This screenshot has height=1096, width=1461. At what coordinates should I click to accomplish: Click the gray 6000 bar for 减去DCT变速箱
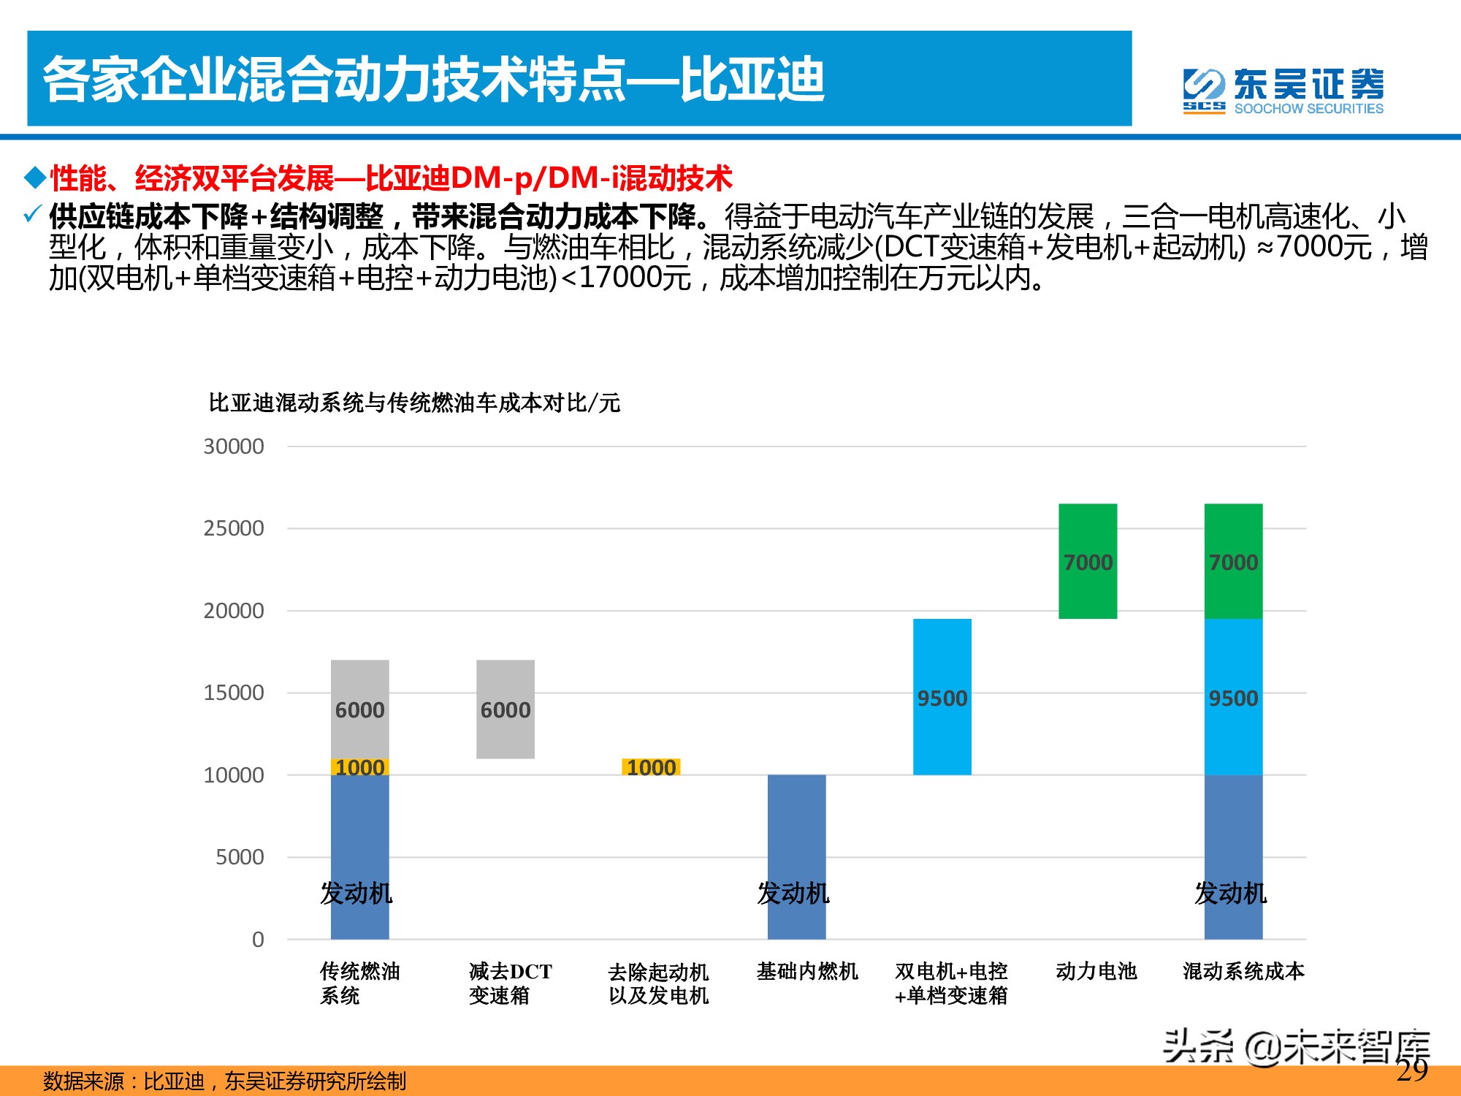pyautogui.click(x=506, y=709)
